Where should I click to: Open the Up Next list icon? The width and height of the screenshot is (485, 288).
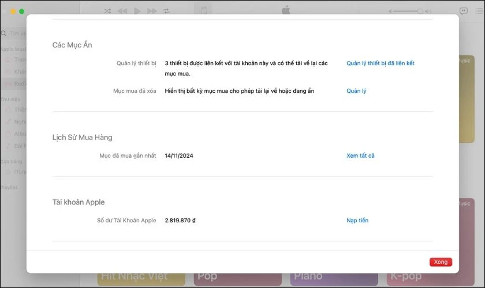pyautogui.click(x=479, y=11)
